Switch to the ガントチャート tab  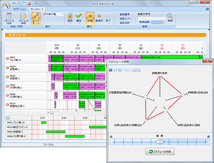tap(37, 9)
